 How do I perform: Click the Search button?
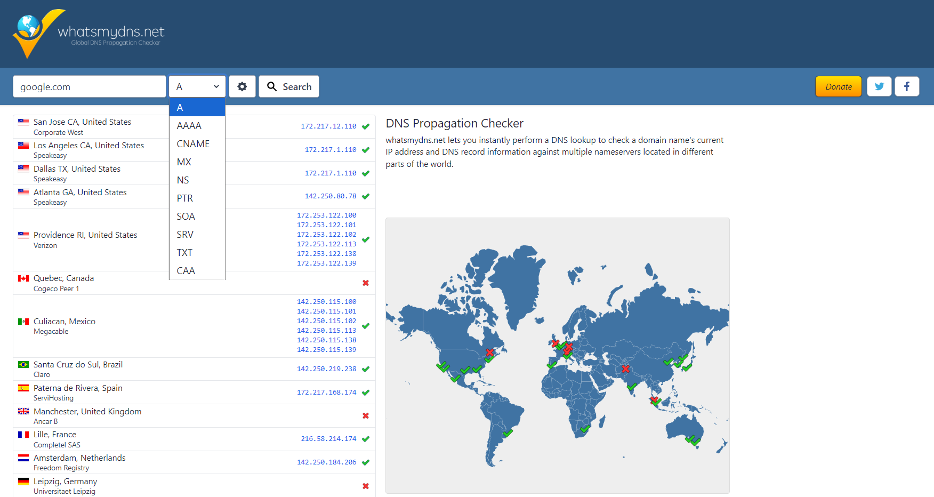(x=289, y=86)
